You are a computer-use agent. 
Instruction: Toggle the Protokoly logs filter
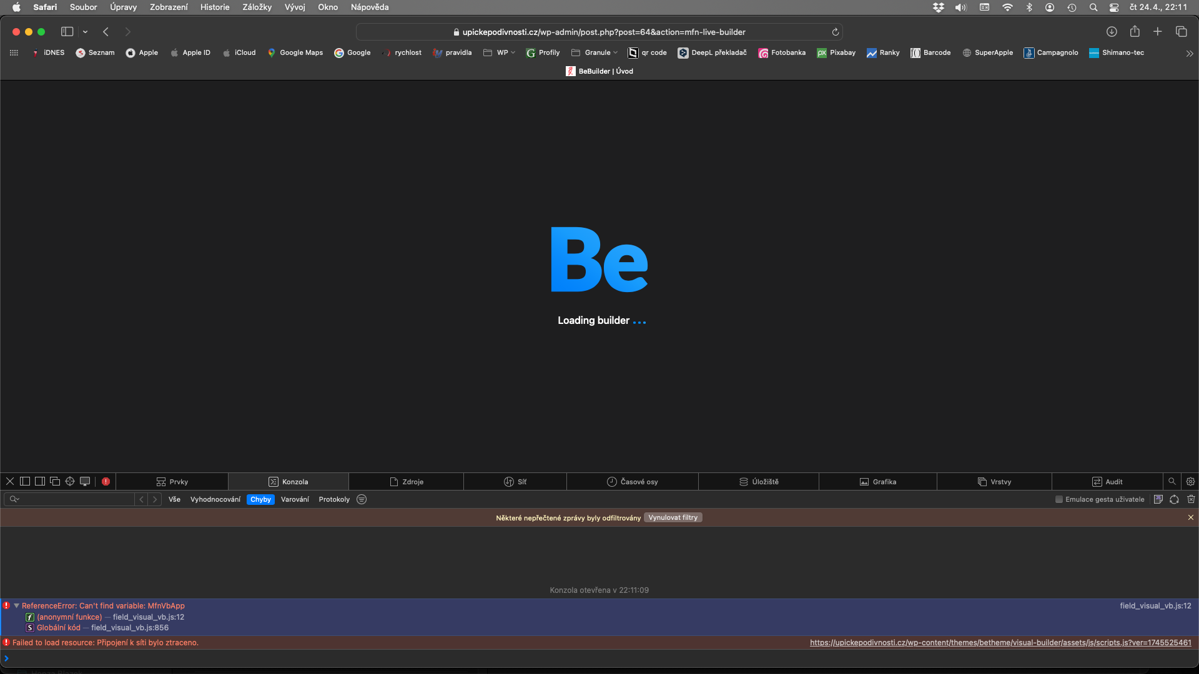tap(334, 499)
